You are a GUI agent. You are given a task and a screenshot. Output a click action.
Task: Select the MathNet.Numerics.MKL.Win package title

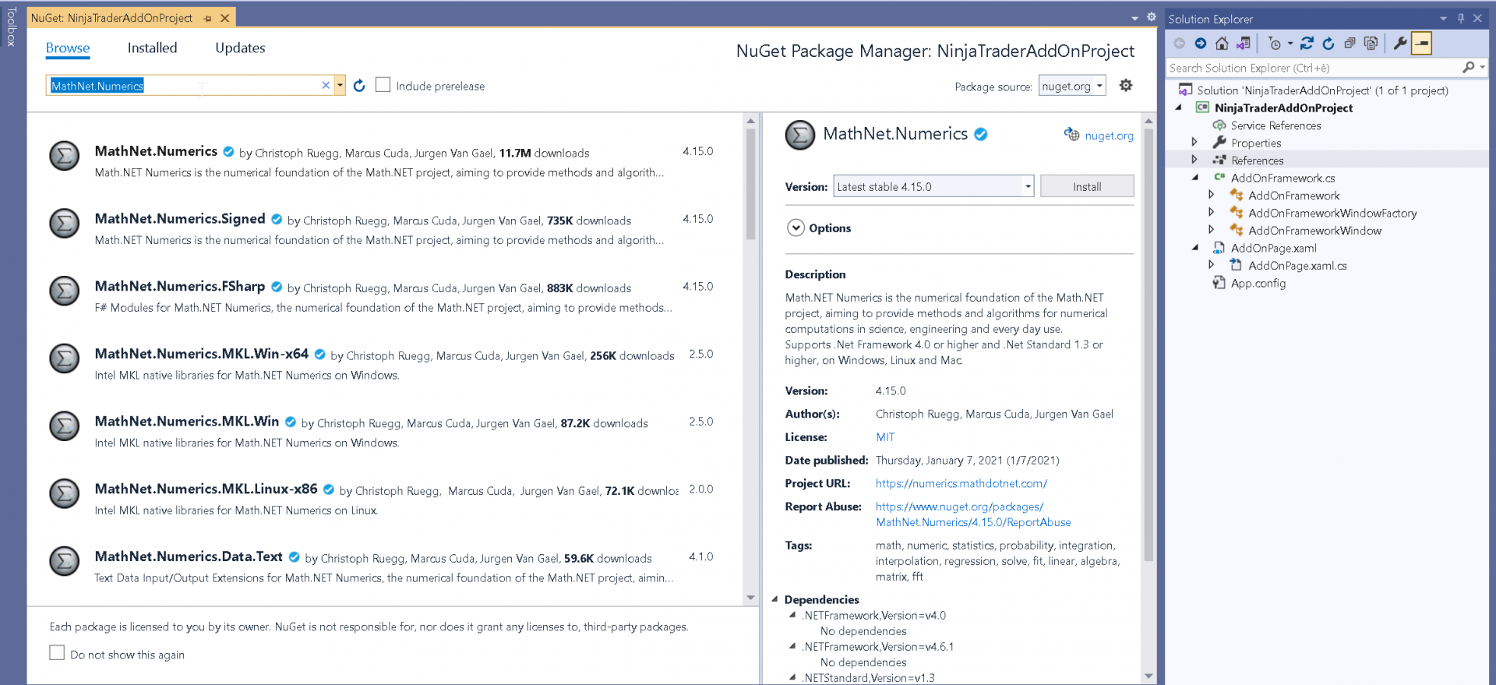point(187,422)
